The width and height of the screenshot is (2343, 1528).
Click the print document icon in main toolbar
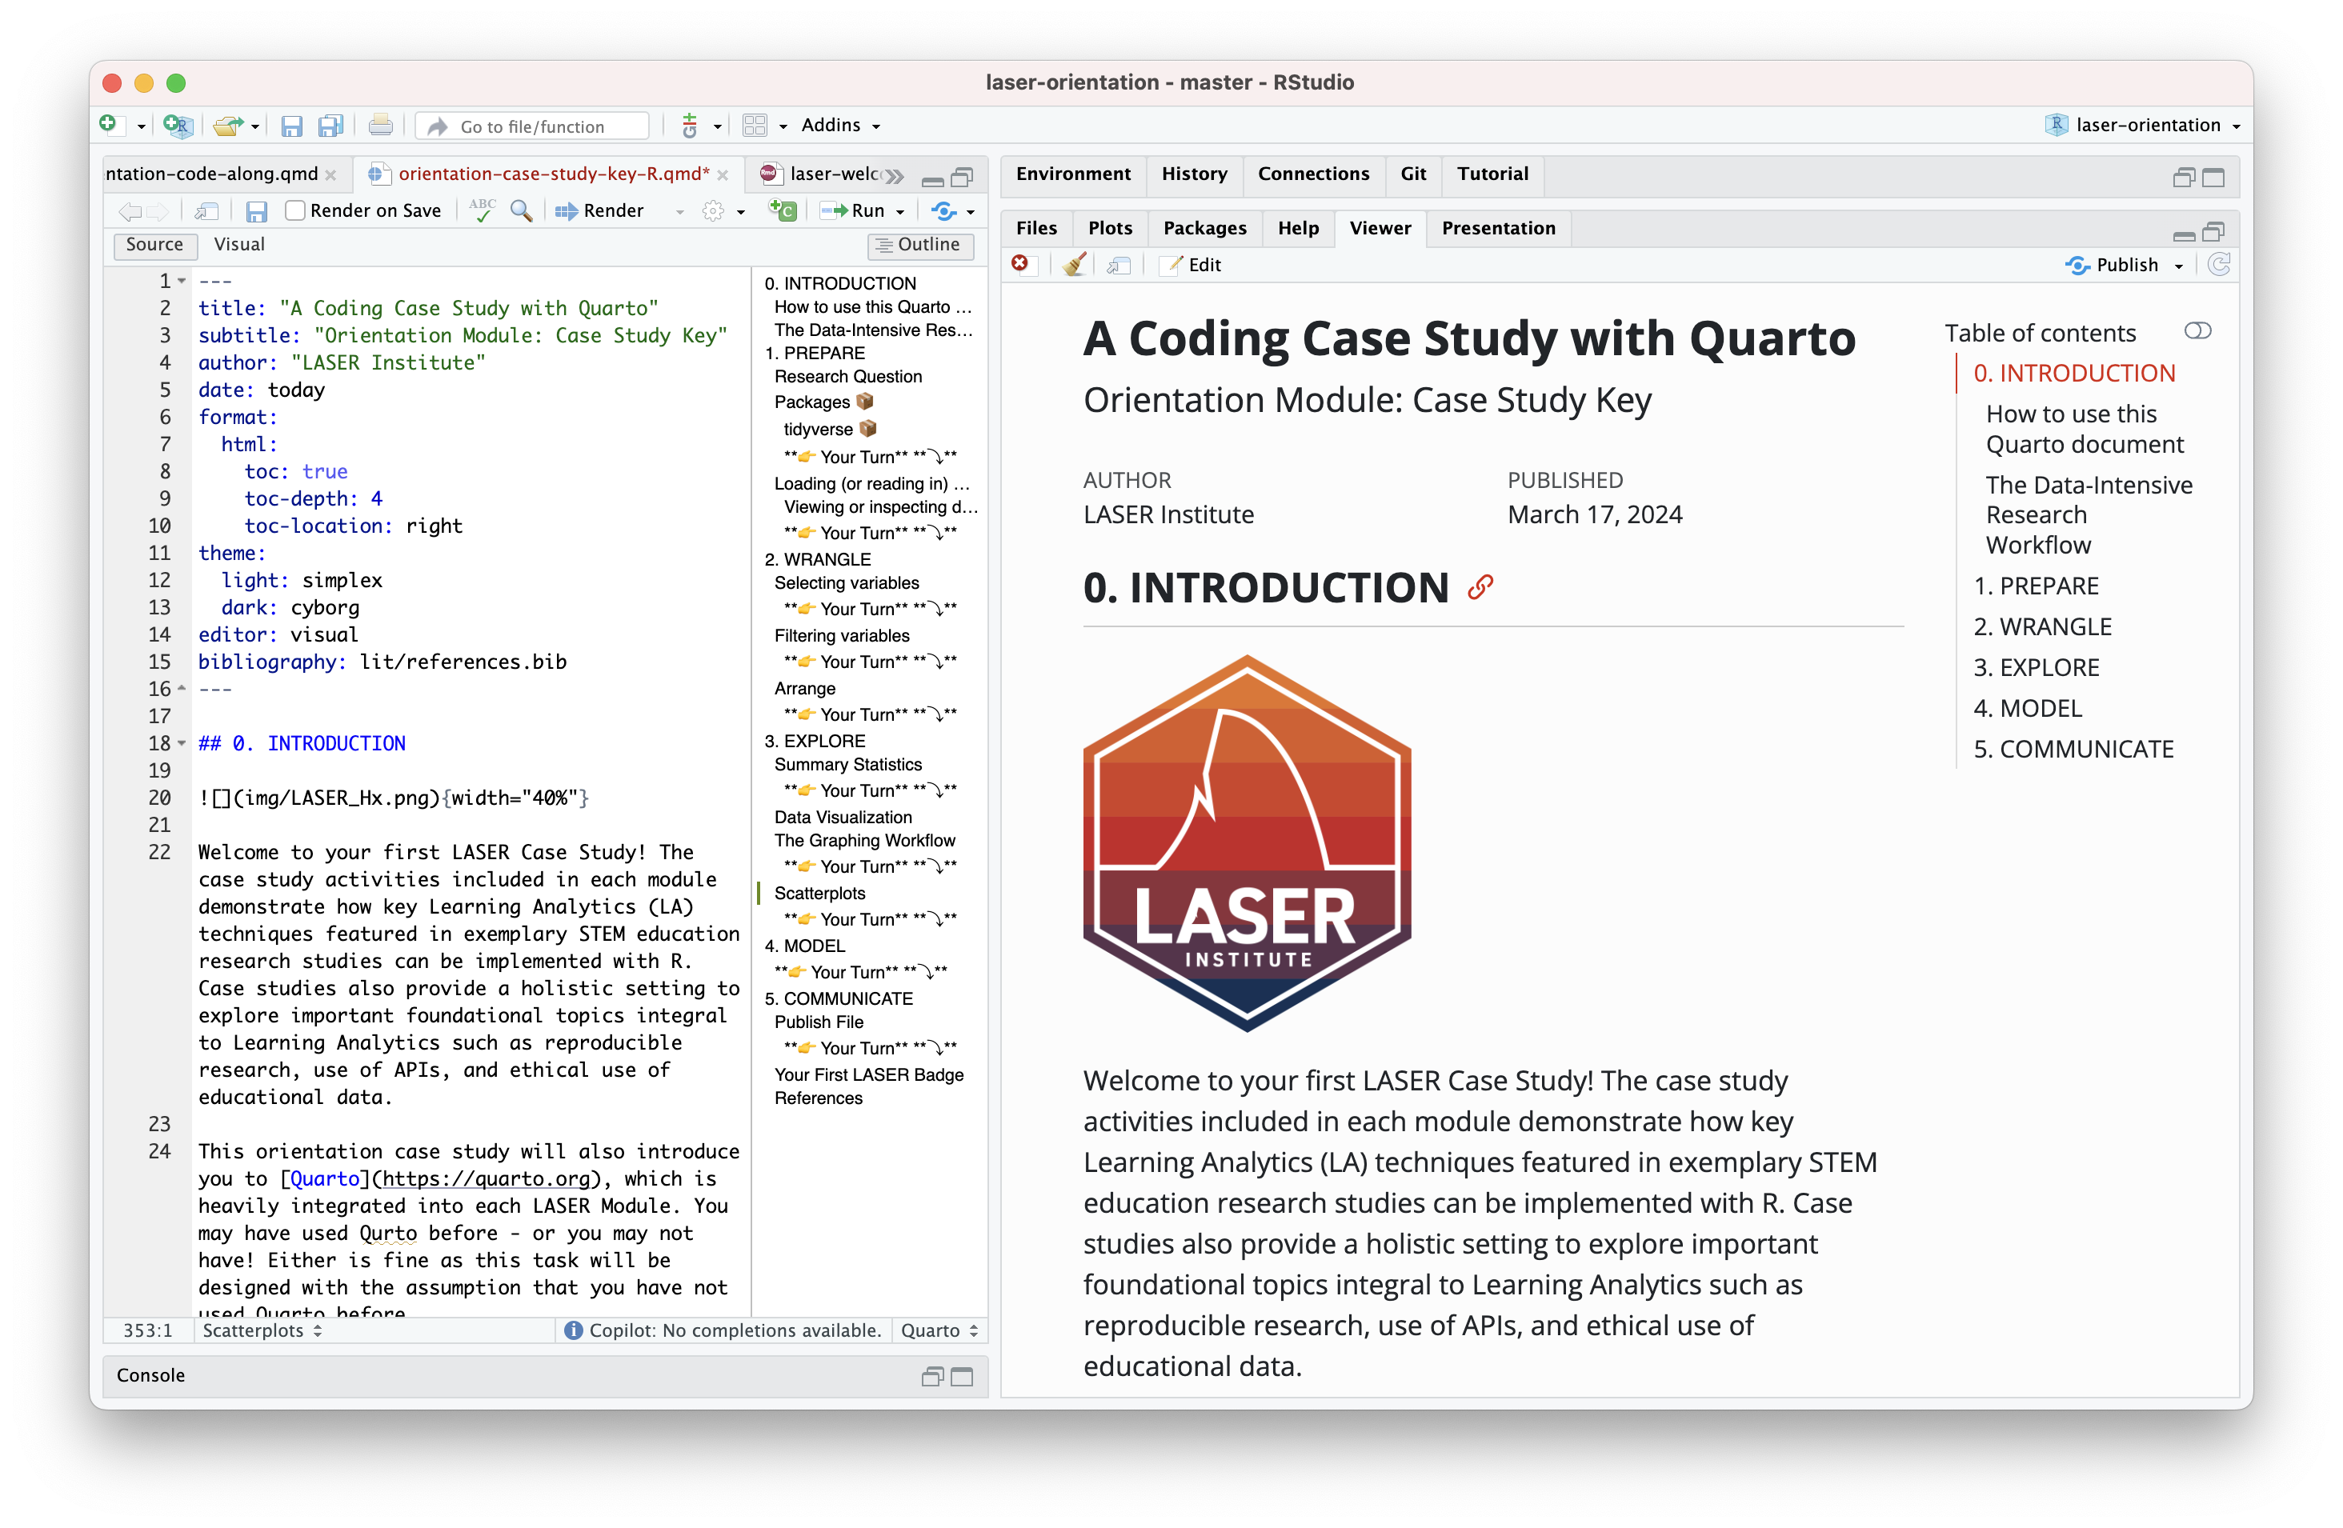click(x=380, y=126)
